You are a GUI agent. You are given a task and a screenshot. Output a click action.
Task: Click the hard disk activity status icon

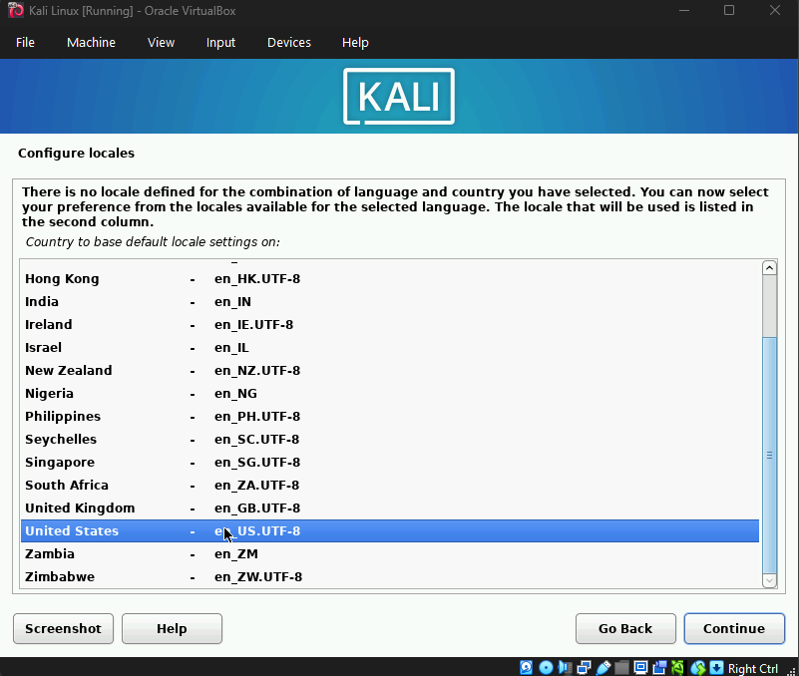527,667
